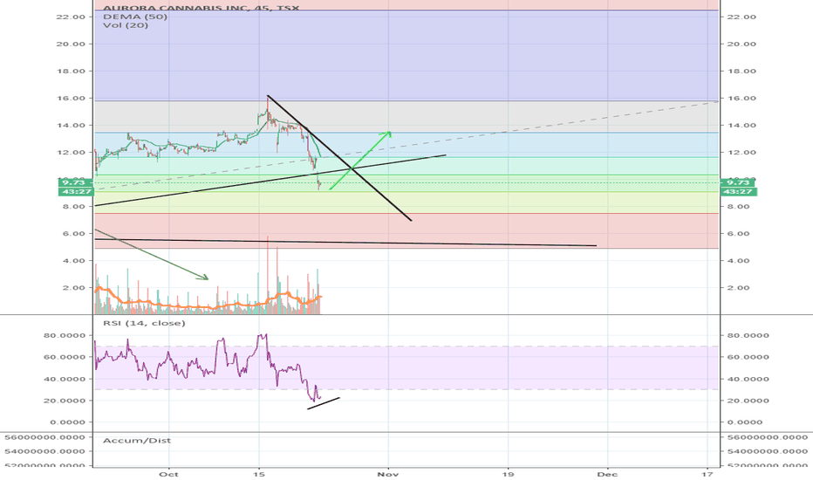Image resolution: width=813 pixels, height=480 pixels.
Task: Click 6.00 on the right price scale
Action: 740,234
